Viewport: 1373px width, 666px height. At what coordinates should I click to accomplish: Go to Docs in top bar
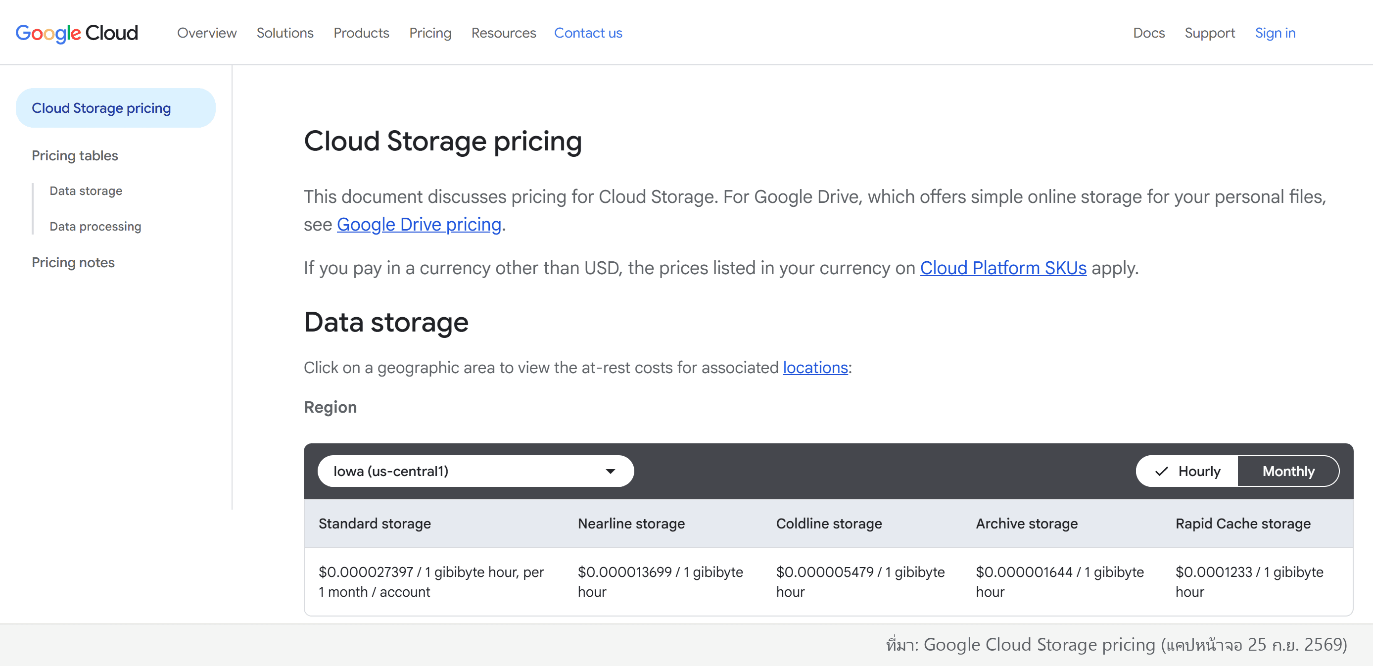click(1148, 33)
